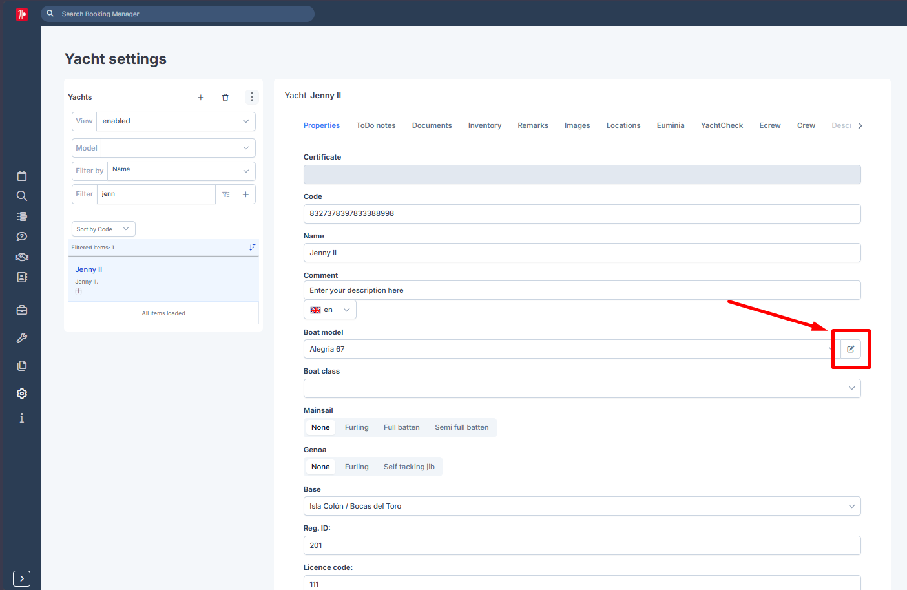This screenshot has height=590, width=907.
Task: Open the Sort by Code dropdown
Action: pos(103,229)
